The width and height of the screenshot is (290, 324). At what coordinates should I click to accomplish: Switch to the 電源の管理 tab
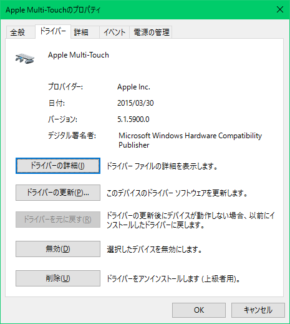point(151,32)
